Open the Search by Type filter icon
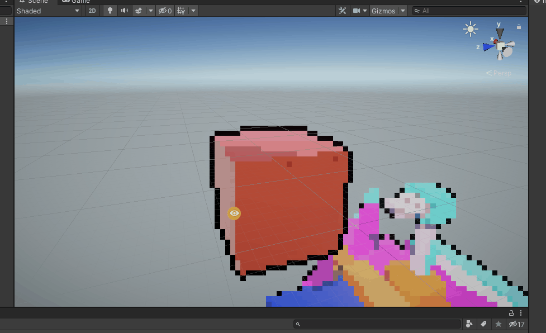 coord(469,324)
